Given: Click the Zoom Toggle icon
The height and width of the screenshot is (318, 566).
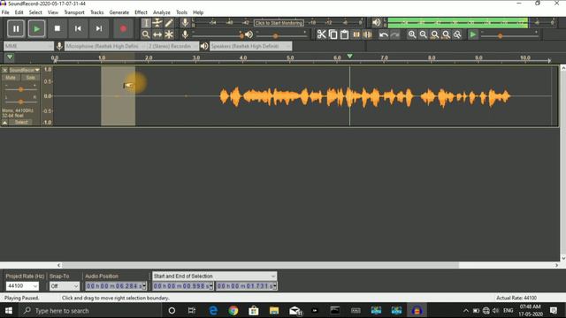Looking at the screenshot, I should (x=458, y=34).
